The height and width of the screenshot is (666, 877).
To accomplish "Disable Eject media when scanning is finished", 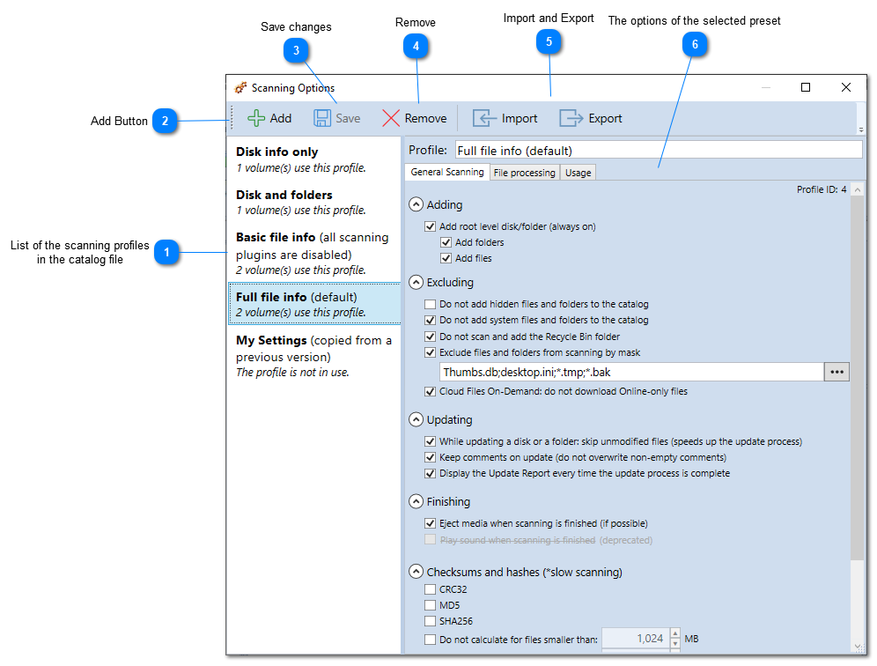I will [430, 522].
